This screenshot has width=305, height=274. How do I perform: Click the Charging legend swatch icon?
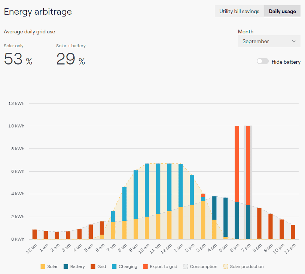(114, 267)
